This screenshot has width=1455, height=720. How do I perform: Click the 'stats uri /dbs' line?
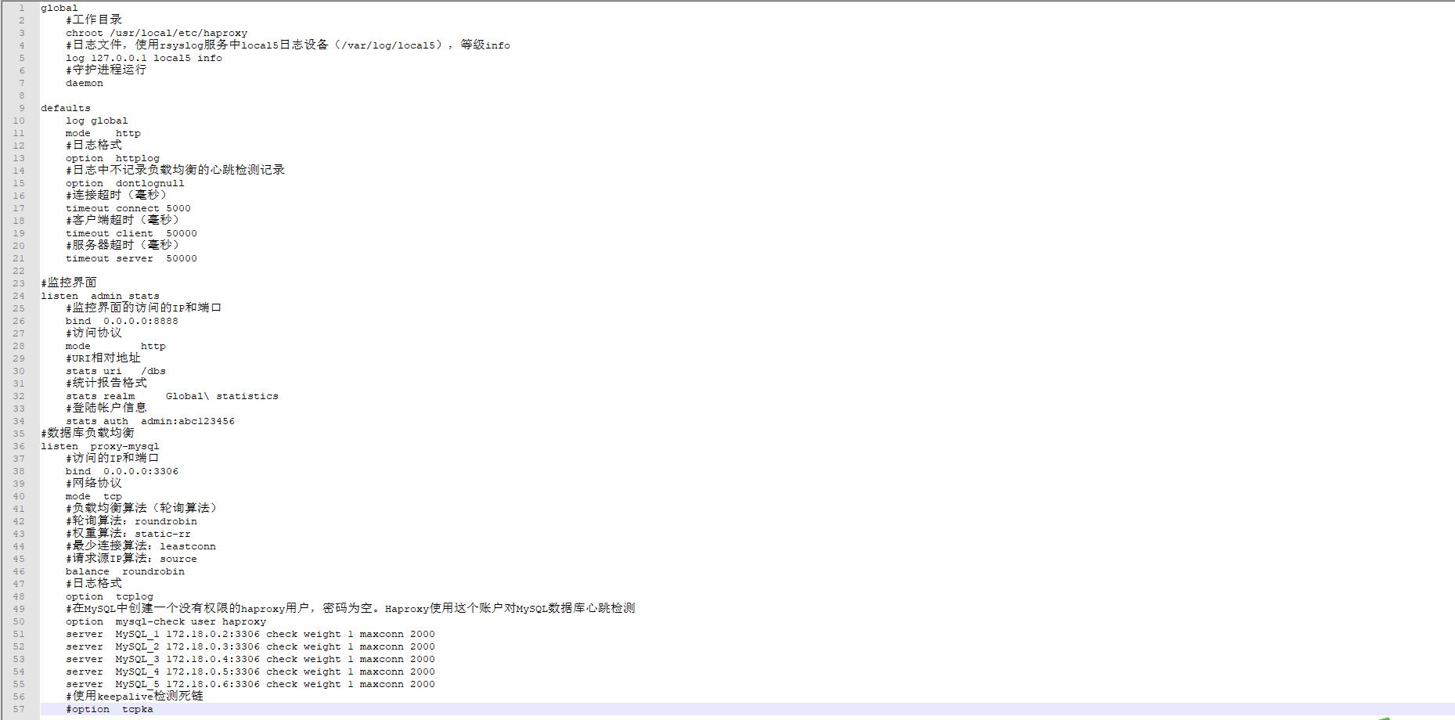click(x=116, y=371)
